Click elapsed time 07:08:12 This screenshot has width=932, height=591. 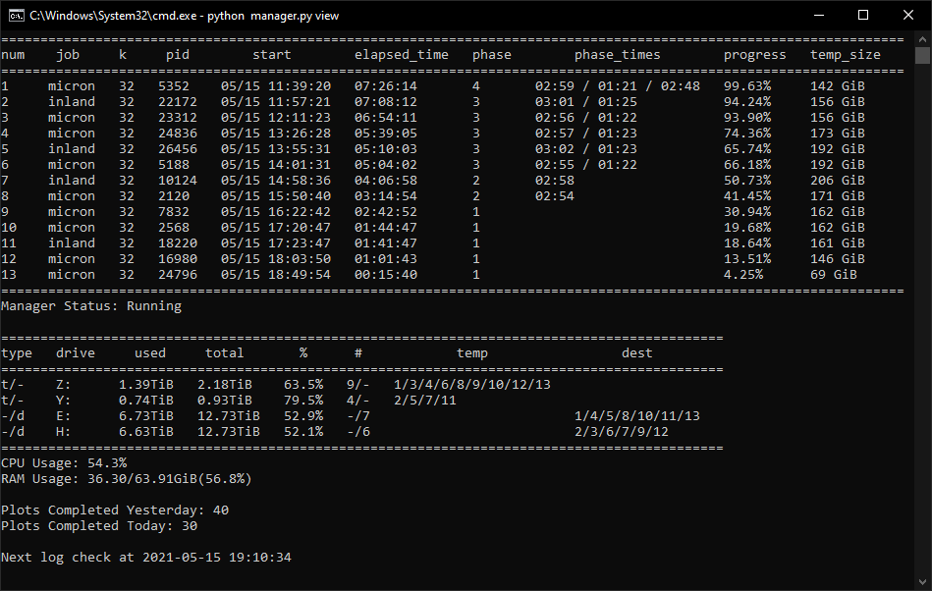[386, 102]
